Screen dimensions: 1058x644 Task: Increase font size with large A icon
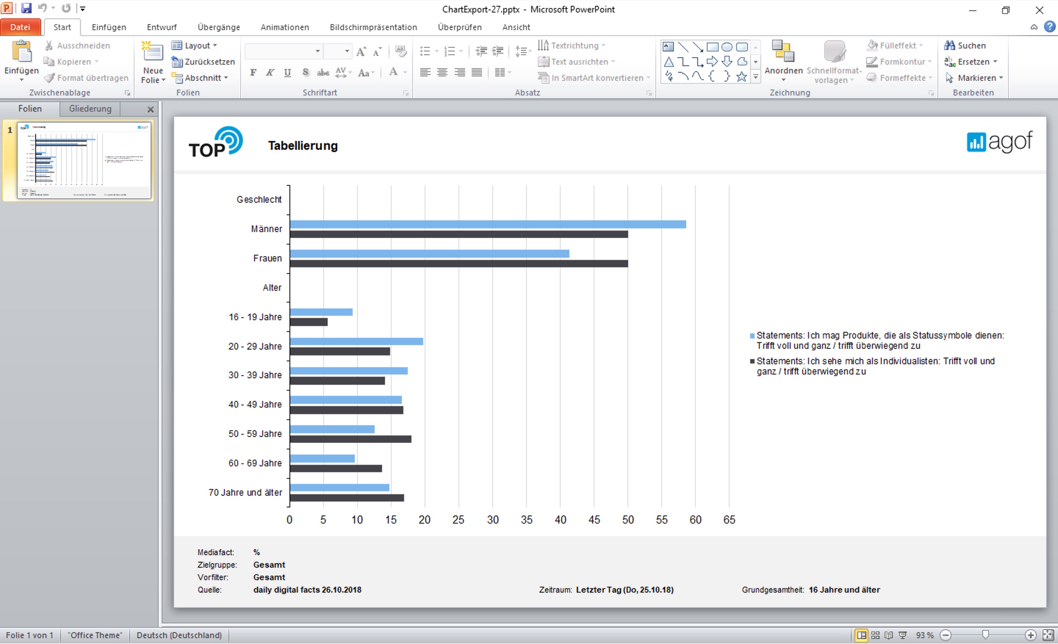[361, 51]
